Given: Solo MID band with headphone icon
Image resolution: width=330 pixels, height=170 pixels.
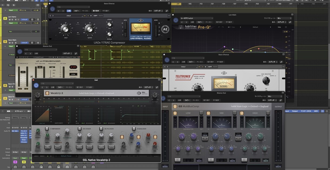Looking at the screenshot, I should [235, 113].
